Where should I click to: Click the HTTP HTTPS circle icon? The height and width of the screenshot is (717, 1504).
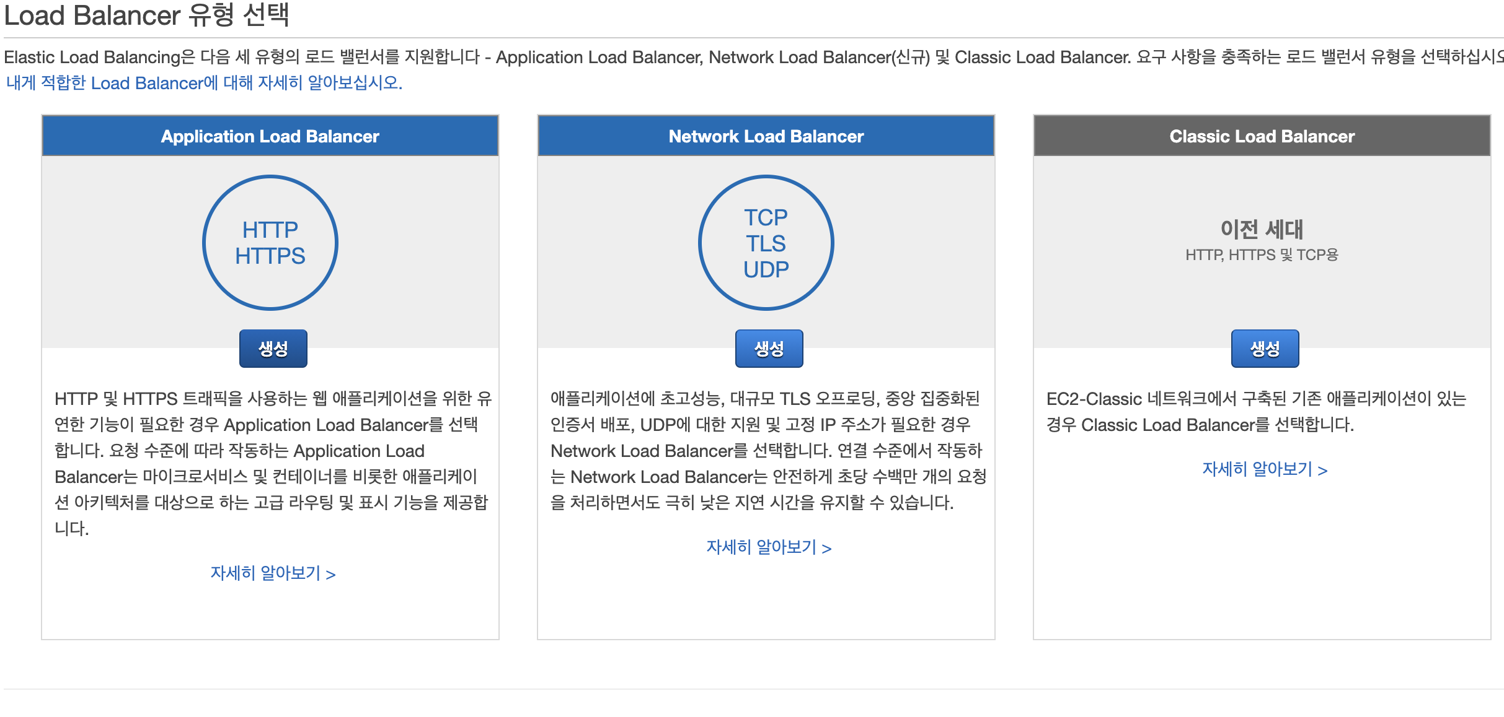point(270,243)
